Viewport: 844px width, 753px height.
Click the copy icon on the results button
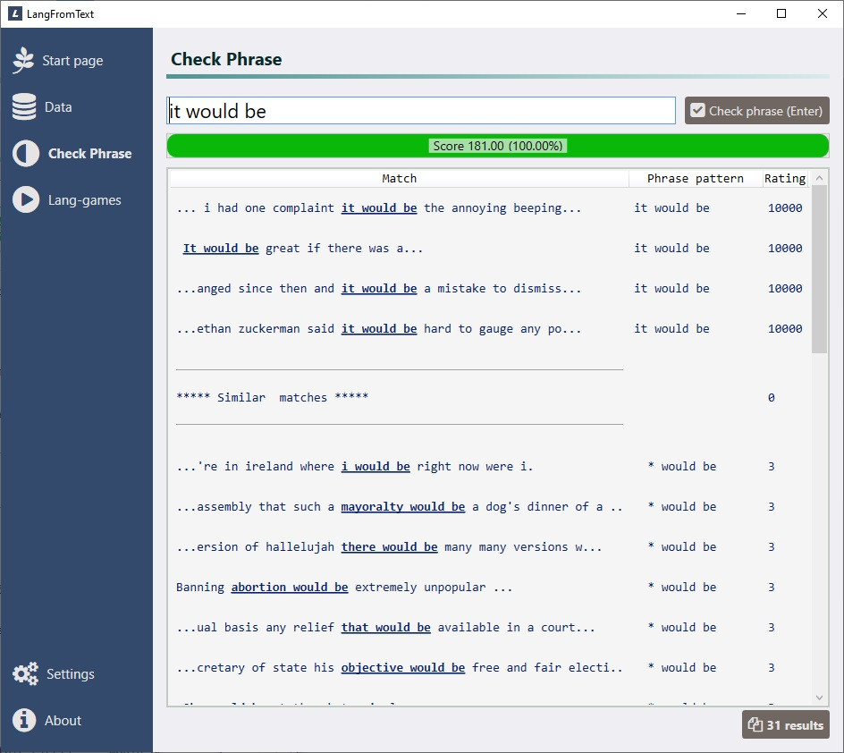pyautogui.click(x=755, y=725)
